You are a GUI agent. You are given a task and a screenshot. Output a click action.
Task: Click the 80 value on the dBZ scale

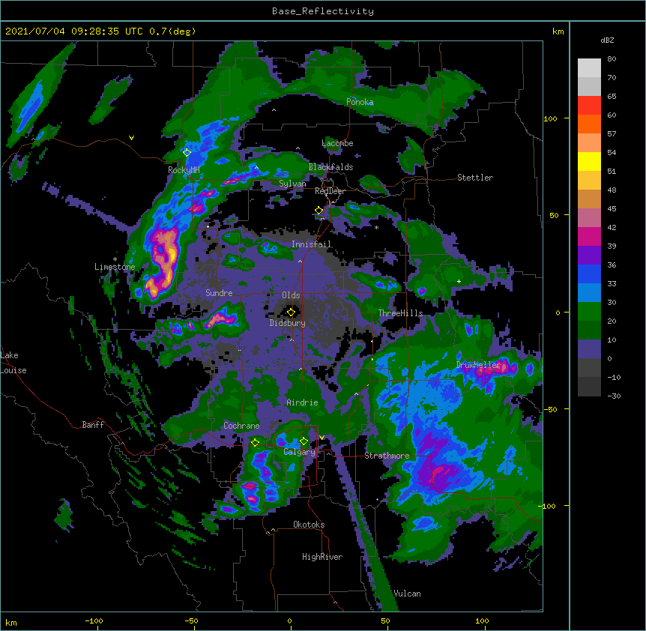point(612,59)
